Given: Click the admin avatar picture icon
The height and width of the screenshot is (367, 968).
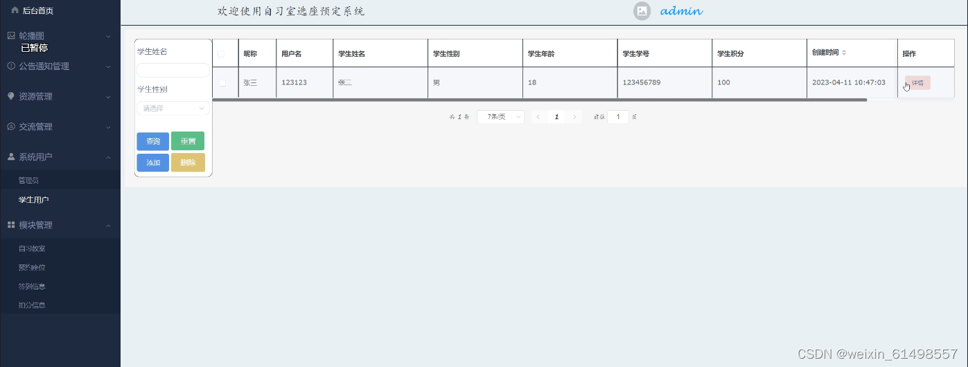Looking at the screenshot, I should (642, 11).
